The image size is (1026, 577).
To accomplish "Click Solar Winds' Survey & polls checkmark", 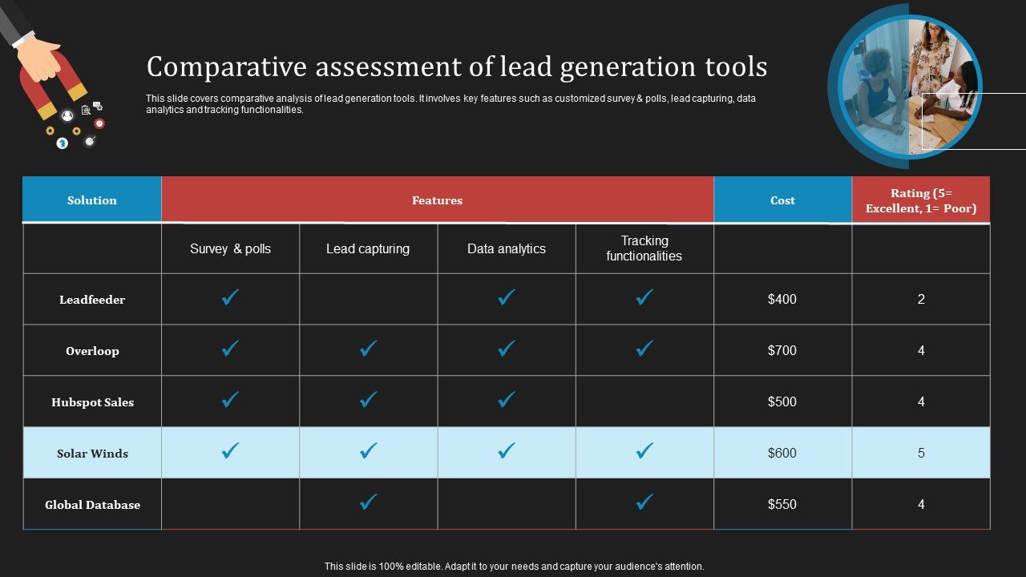I will [x=230, y=451].
